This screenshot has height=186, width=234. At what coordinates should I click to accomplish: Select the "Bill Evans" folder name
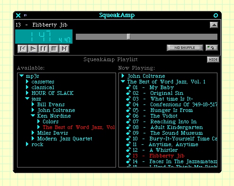point(51,104)
